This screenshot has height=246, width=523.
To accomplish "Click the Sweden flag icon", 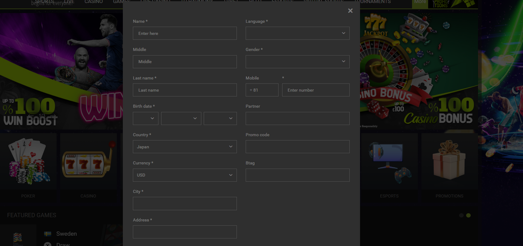I will pos(48,234).
